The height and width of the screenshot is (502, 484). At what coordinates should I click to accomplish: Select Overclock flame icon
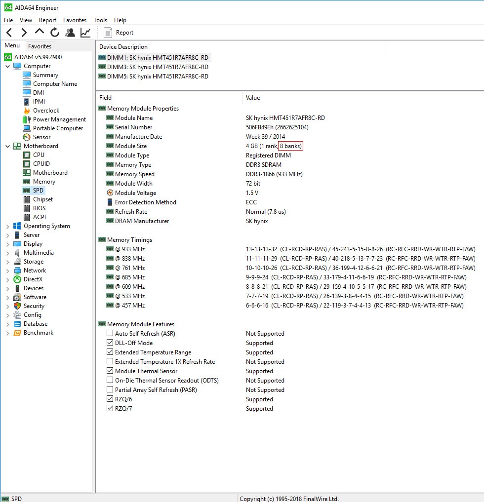27,111
